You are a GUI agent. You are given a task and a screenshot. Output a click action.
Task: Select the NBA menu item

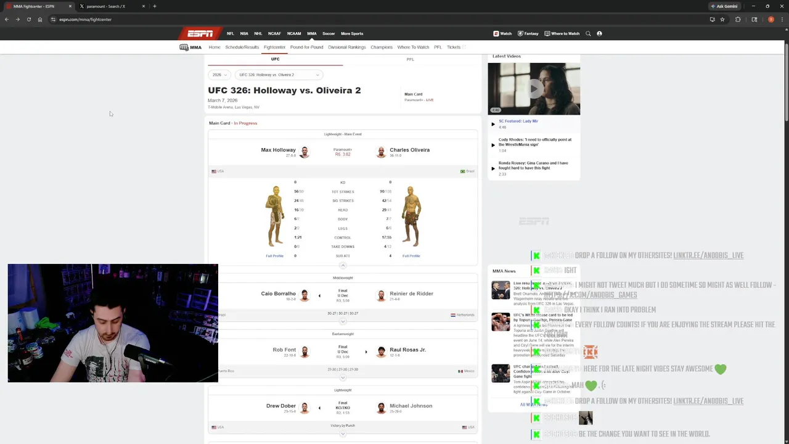coord(244,33)
